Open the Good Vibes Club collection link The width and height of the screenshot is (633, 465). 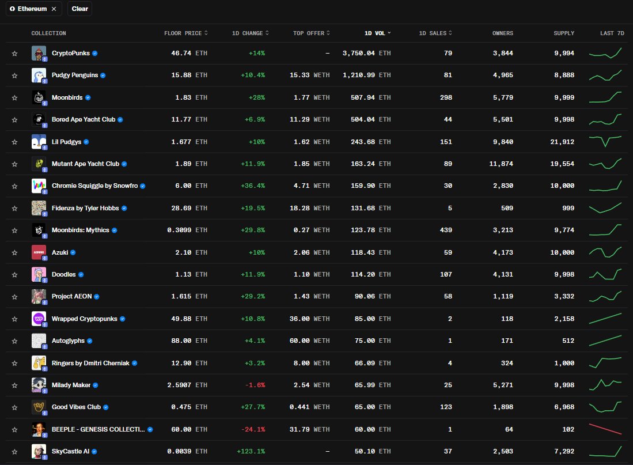tap(76, 407)
